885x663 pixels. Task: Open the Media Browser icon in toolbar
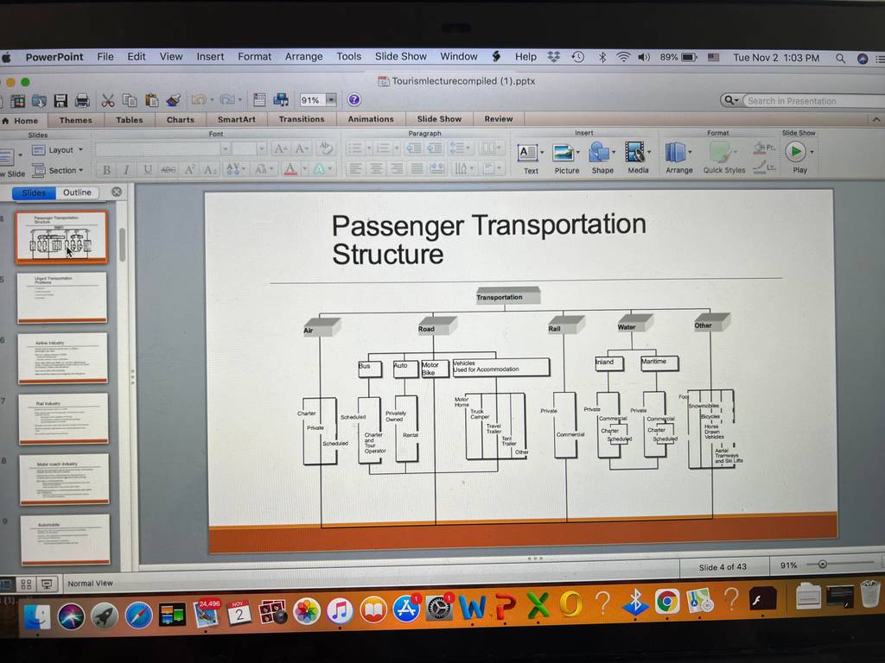(281, 100)
